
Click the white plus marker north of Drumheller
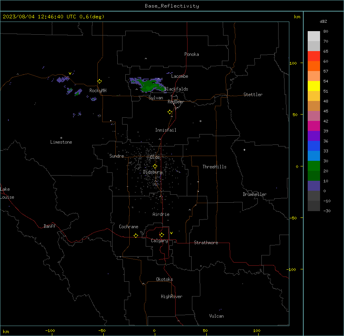point(244,150)
